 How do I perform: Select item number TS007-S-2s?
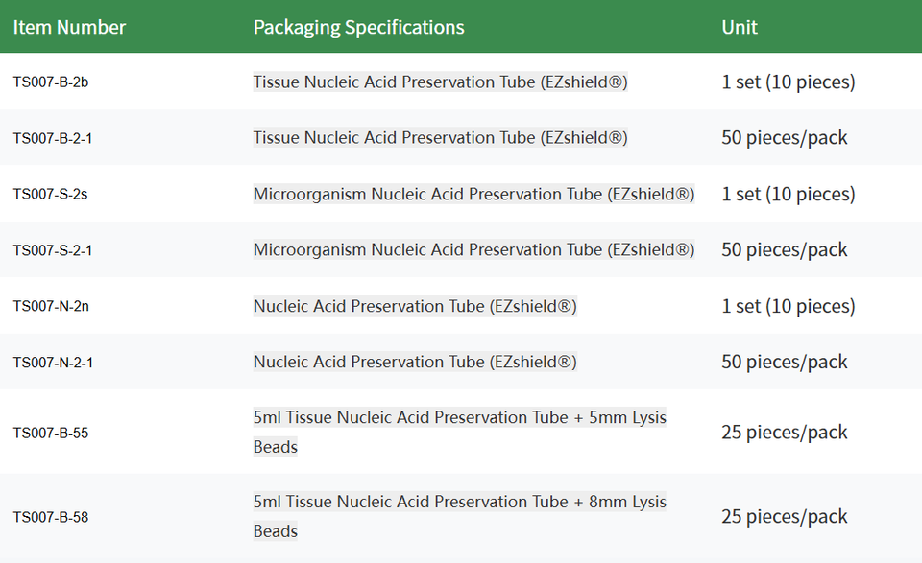(x=51, y=195)
